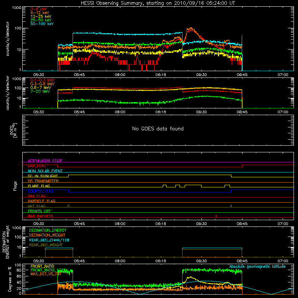Click the 05:45 tick label under the MeV panel
Viewport: 298px width, 298px height.
tap(79, 112)
